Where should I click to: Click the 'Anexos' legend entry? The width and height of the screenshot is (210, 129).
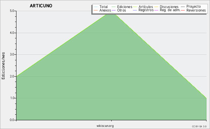pyautogui.click(x=102, y=10)
